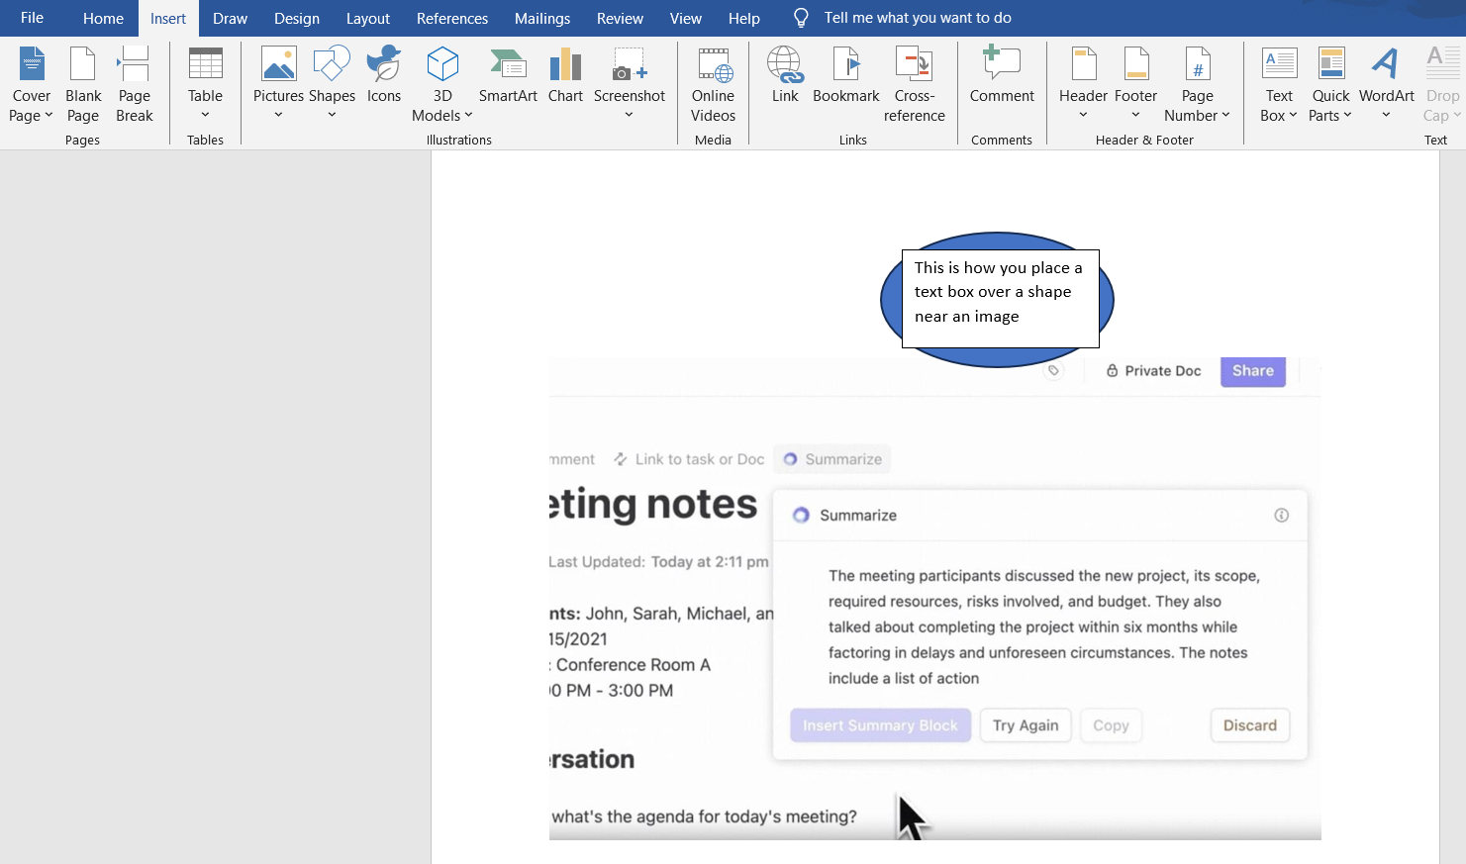Open the 3D Models dropdown
1466x864 pixels.
[442, 85]
